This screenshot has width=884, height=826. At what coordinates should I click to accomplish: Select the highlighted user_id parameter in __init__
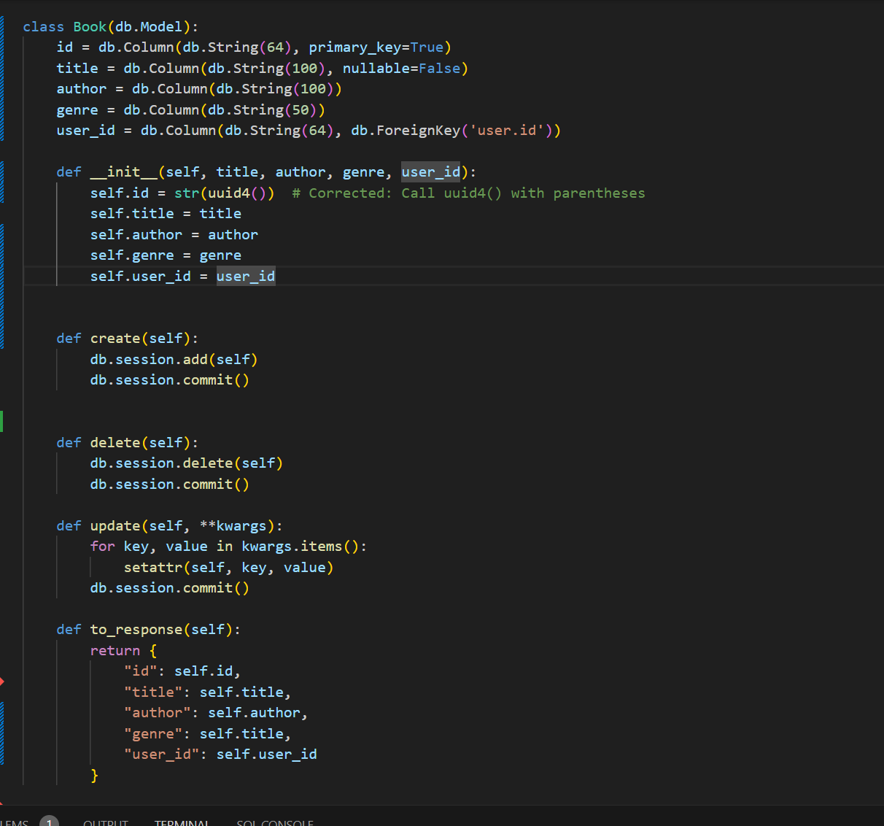coord(430,171)
